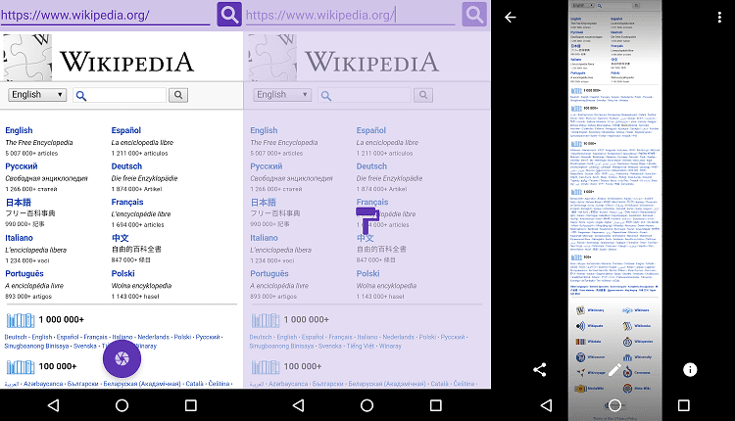Open 日本語 Wikipedia link on left screen
This screenshot has height=421, width=735.
pos(19,203)
